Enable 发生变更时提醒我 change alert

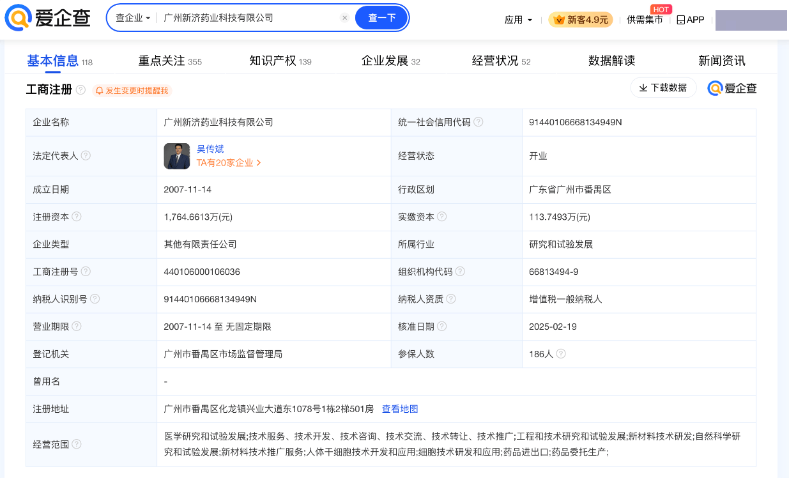tap(132, 91)
